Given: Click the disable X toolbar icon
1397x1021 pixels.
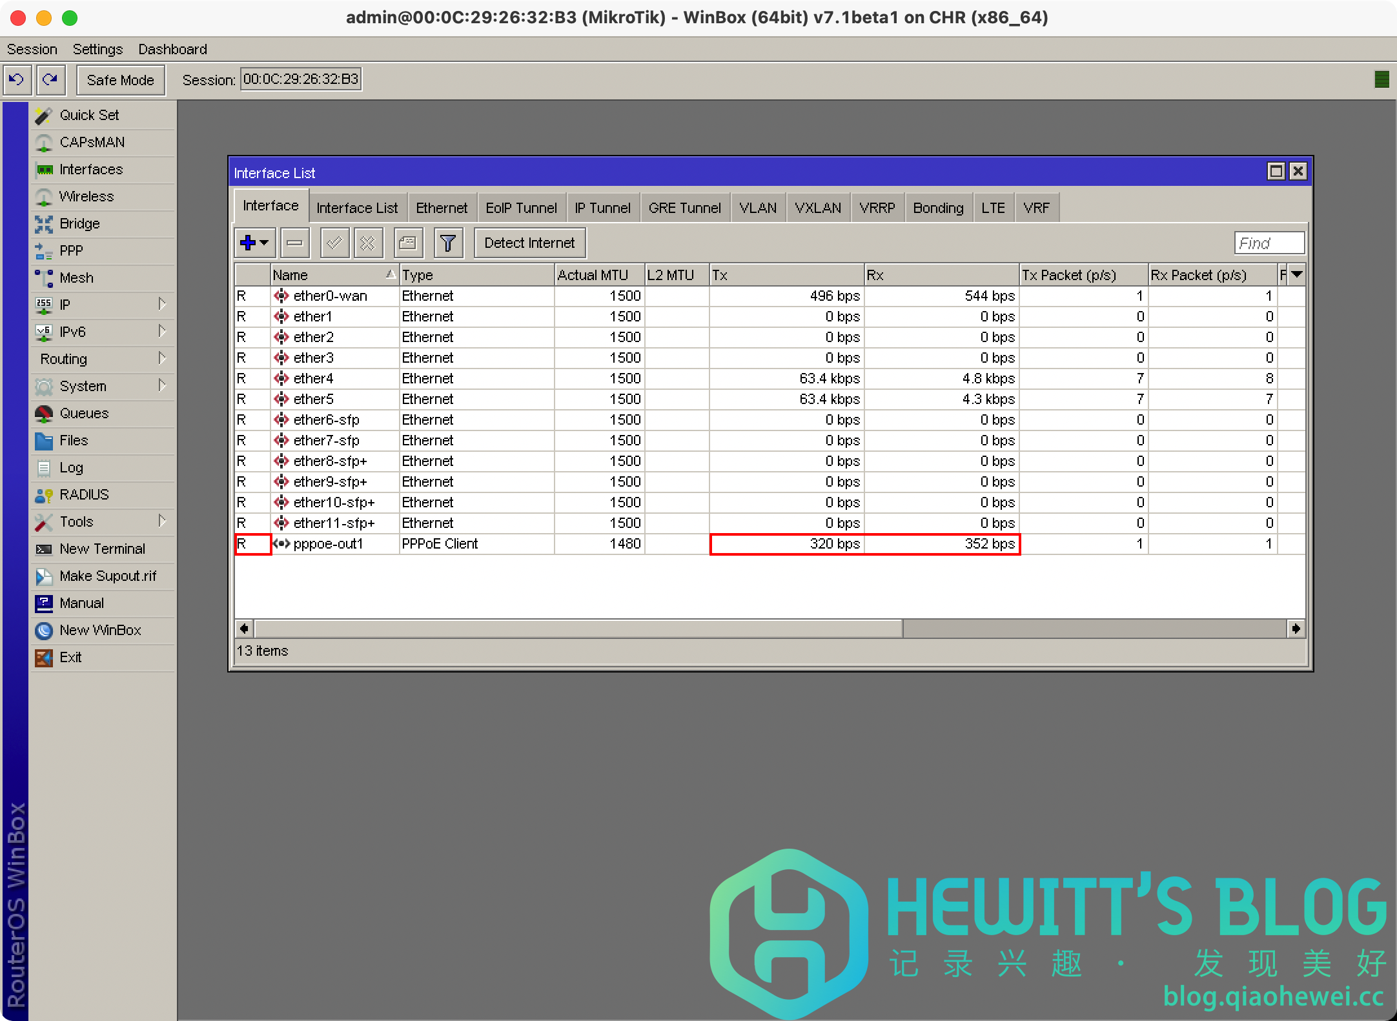Looking at the screenshot, I should pyautogui.click(x=368, y=243).
